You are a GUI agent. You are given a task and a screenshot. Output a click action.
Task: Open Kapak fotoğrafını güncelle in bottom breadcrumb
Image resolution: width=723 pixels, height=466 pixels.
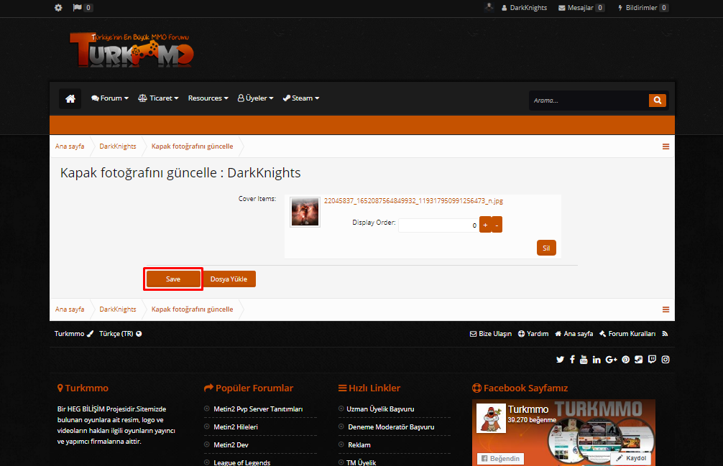tap(193, 309)
